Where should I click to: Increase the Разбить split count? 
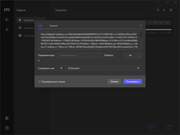click(x=139, y=54)
